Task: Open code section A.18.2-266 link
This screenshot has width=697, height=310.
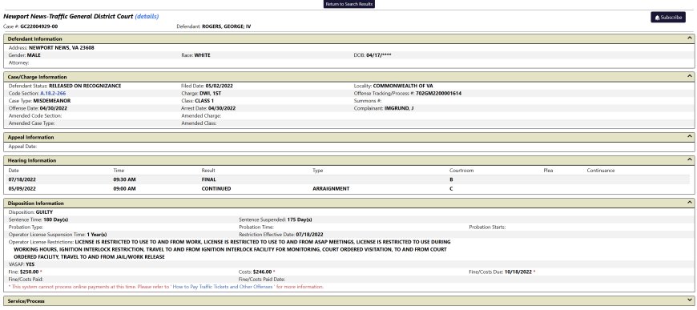Action: (x=53, y=94)
